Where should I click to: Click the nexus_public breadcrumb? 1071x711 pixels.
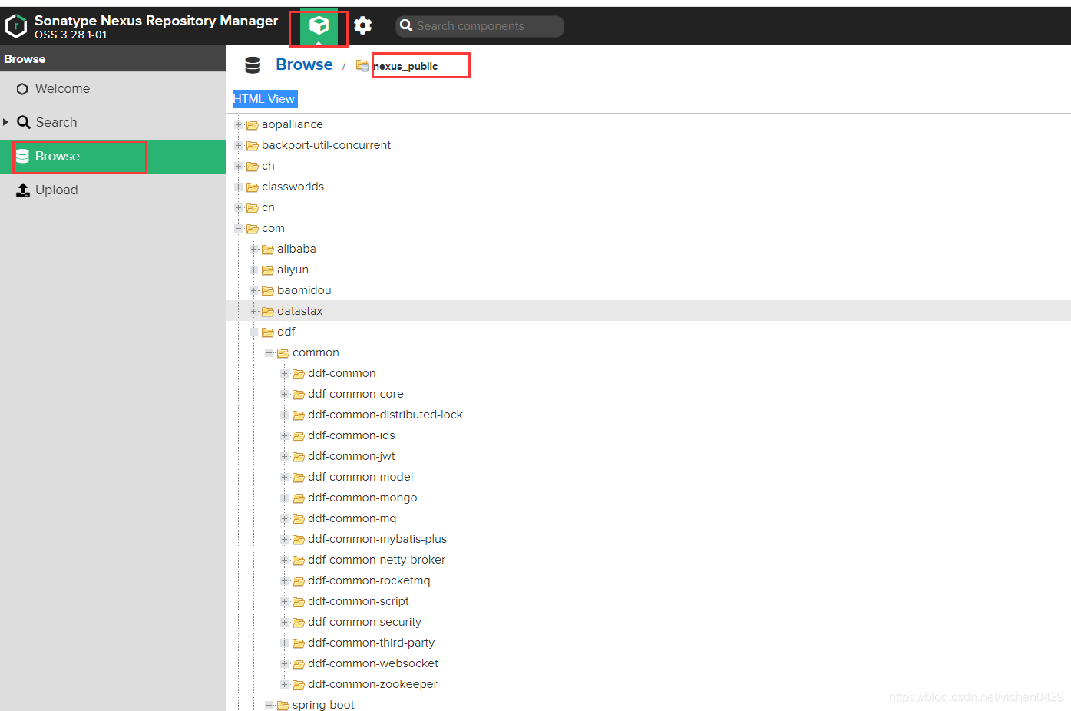(405, 66)
